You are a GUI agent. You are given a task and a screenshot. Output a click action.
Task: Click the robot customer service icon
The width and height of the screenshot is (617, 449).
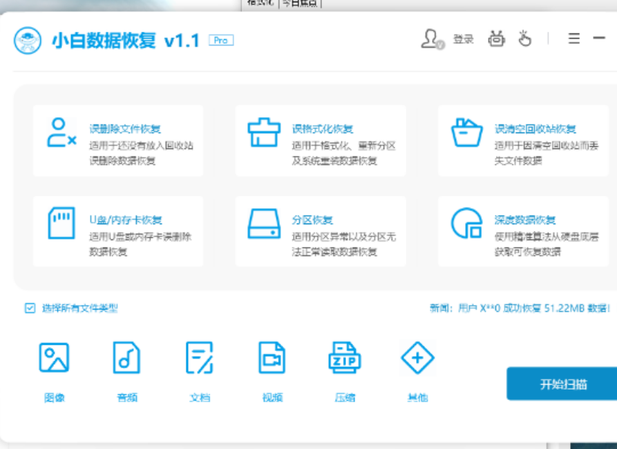[x=496, y=39]
